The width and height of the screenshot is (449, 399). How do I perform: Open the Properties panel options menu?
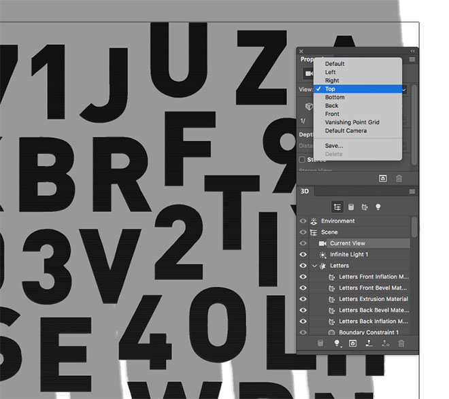tap(412, 59)
